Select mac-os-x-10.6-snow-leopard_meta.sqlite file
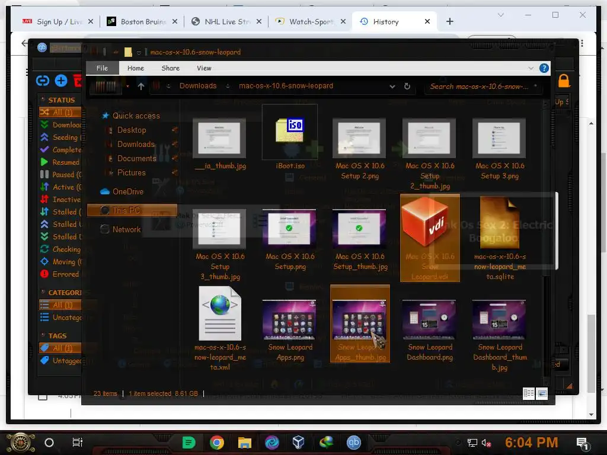 (x=500, y=238)
